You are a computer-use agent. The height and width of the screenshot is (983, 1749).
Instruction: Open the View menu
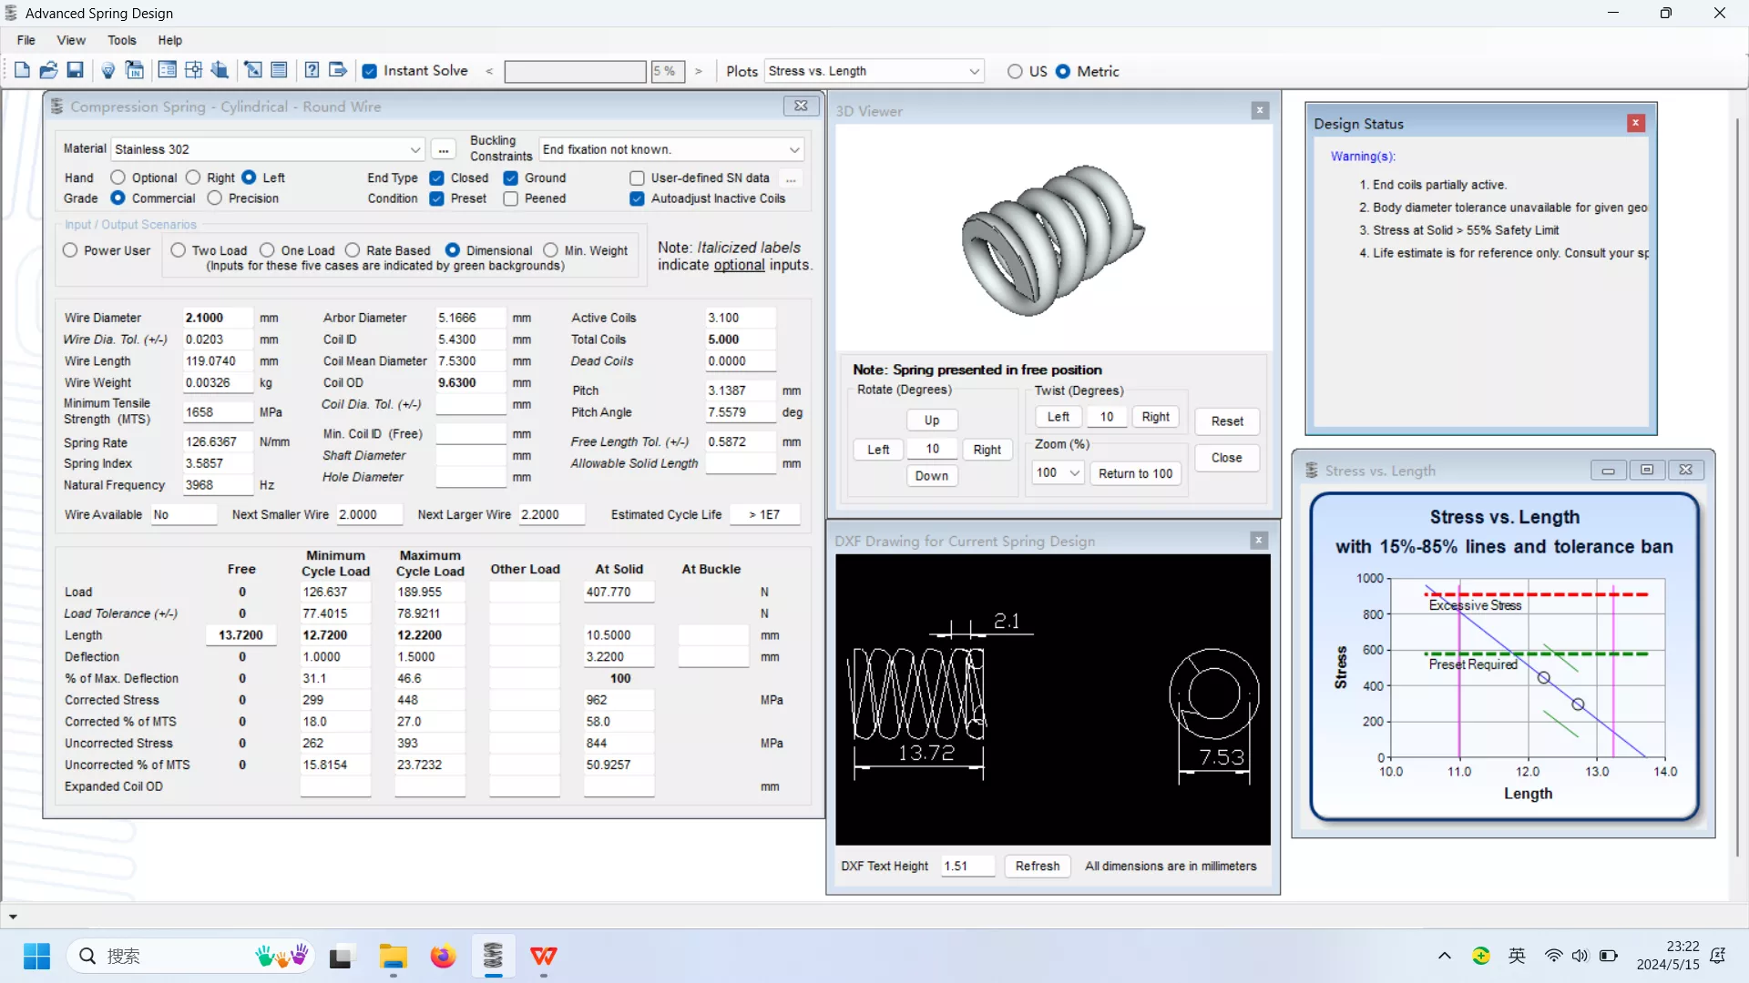pyautogui.click(x=71, y=40)
